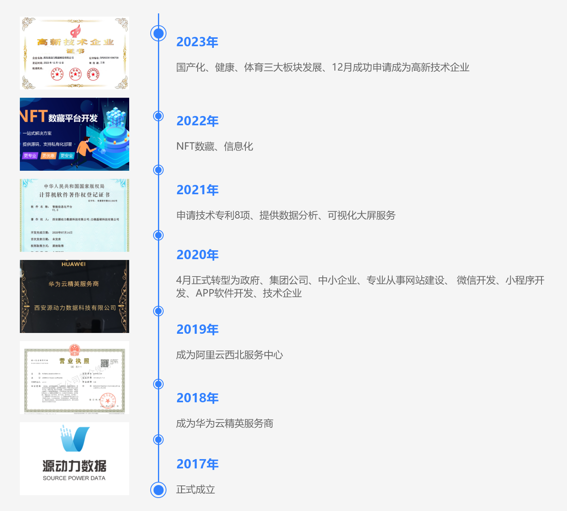567x511 pixels.
Task: Select the timeline dot just above 2022年
Action: 158,116
